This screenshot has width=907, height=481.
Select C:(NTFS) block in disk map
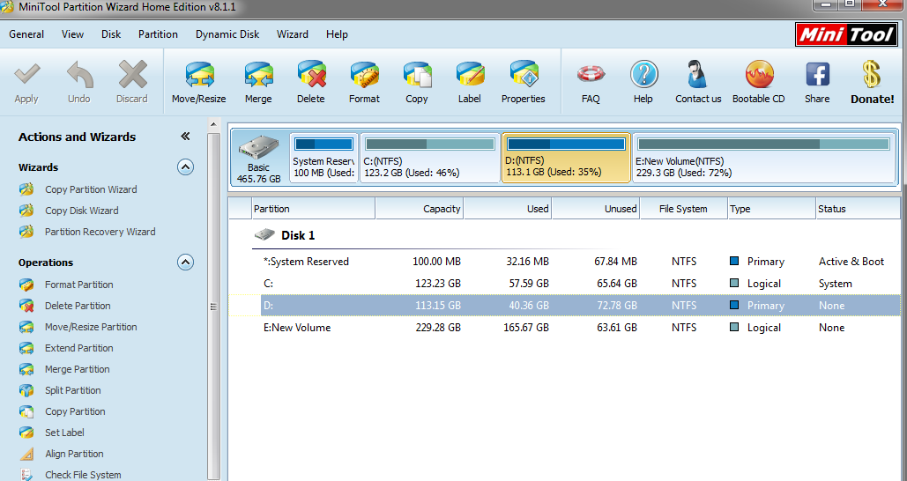(x=430, y=157)
